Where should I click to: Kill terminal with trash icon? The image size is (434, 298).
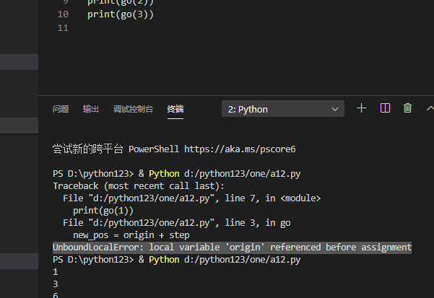point(407,108)
